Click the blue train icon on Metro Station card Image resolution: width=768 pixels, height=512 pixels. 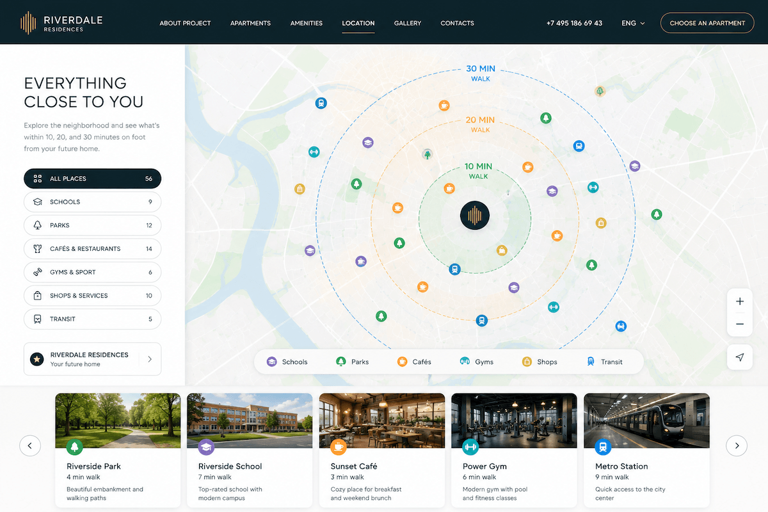603,447
